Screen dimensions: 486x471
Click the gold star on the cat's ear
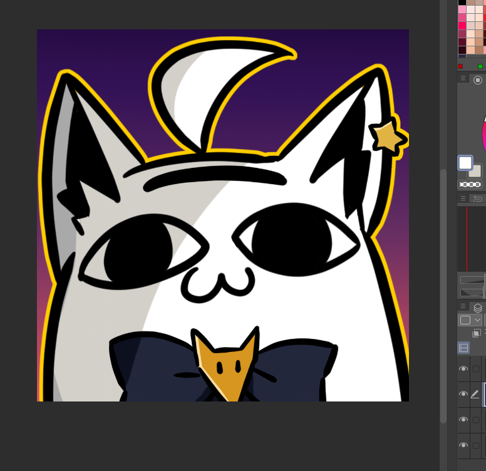tap(388, 137)
